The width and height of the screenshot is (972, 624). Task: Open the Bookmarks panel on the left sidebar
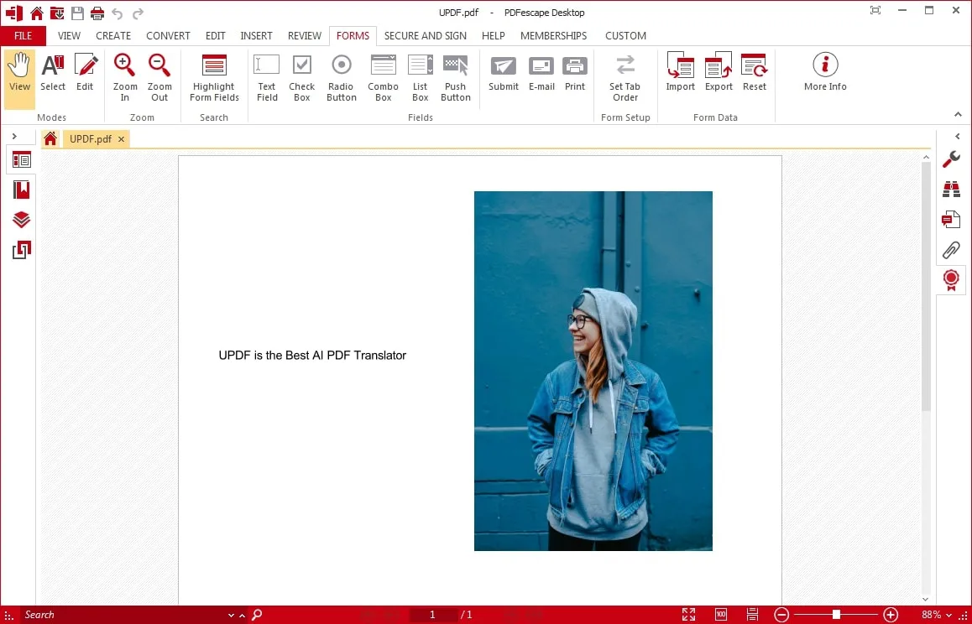20,189
